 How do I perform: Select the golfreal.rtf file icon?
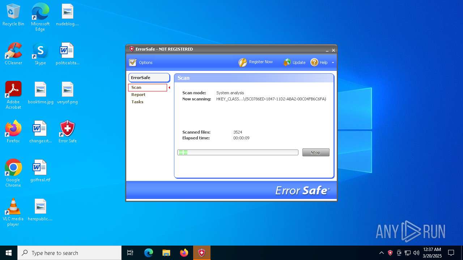click(x=40, y=171)
